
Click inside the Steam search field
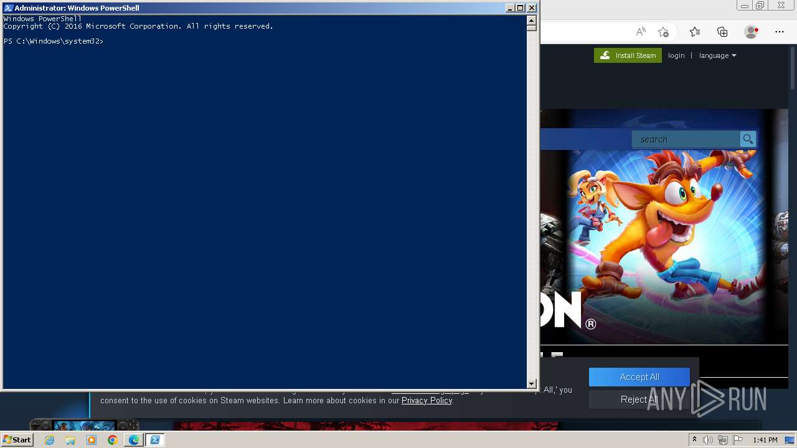click(x=686, y=139)
